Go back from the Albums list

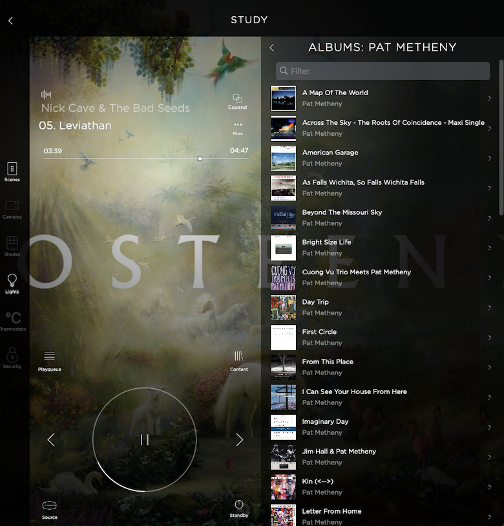[272, 48]
